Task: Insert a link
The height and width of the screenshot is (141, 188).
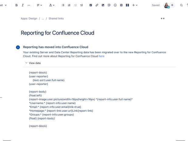Action: pyautogui.click(x=97, y=5)
